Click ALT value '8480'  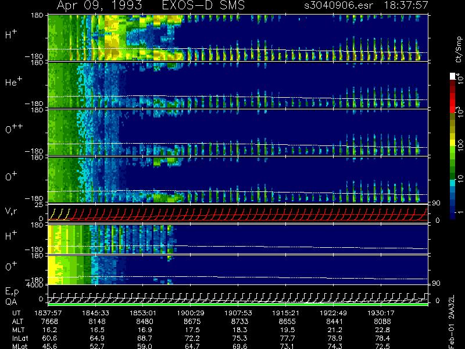(x=144, y=322)
